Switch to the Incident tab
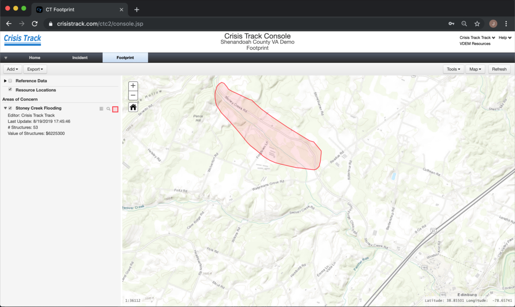Viewport: 515px width, 307px height. tap(80, 57)
